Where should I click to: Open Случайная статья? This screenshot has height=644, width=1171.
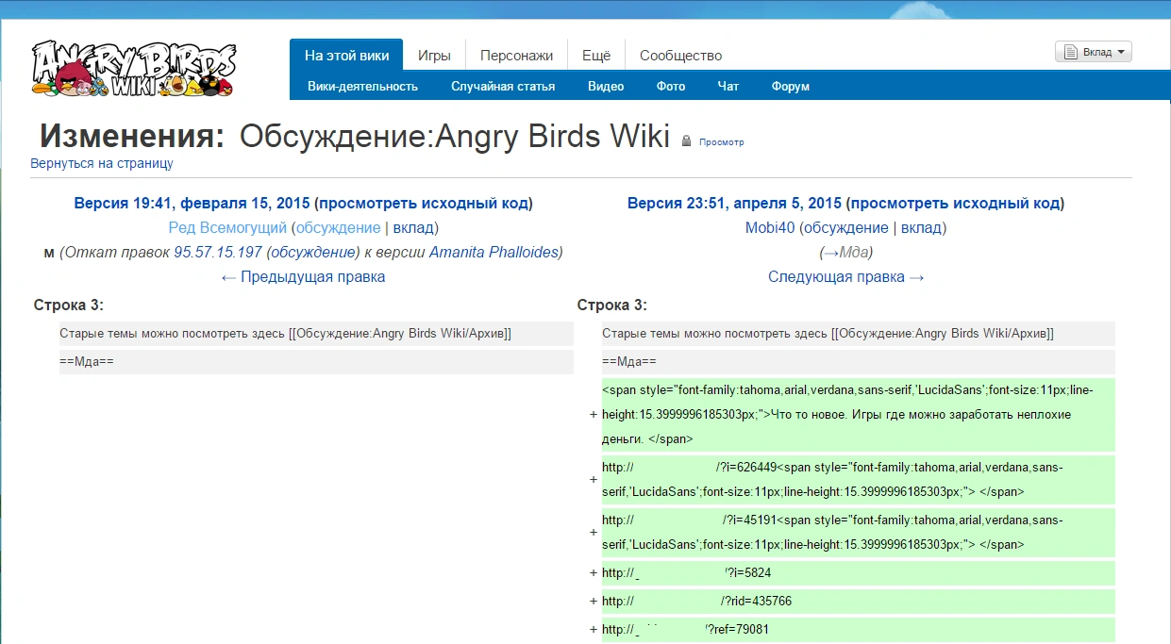click(x=503, y=86)
